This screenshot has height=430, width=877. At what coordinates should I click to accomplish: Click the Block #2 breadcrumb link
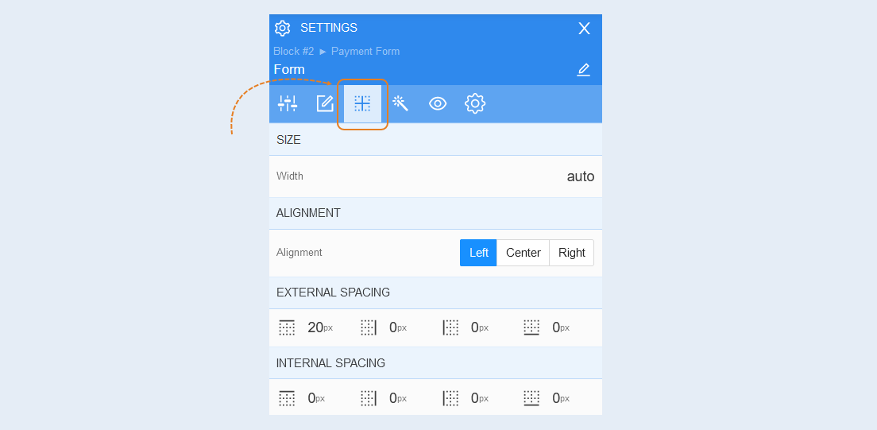click(x=294, y=52)
